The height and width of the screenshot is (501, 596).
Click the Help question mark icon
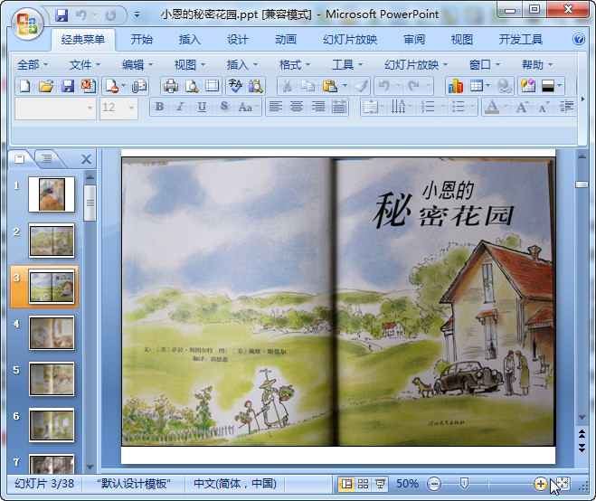pyautogui.click(x=579, y=39)
